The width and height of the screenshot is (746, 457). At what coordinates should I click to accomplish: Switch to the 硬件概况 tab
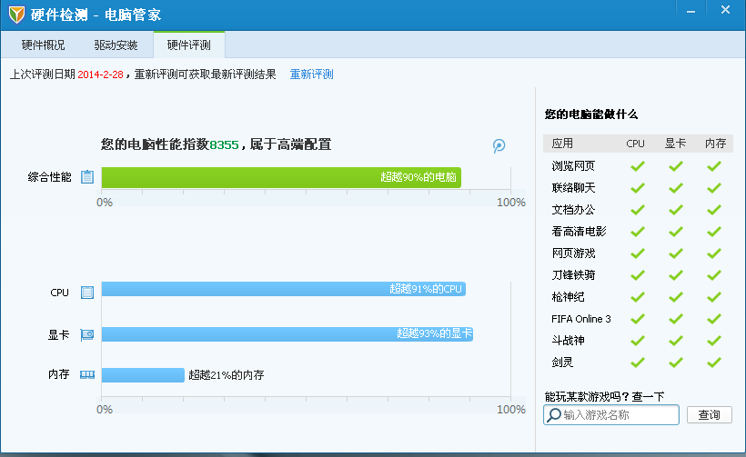point(44,45)
